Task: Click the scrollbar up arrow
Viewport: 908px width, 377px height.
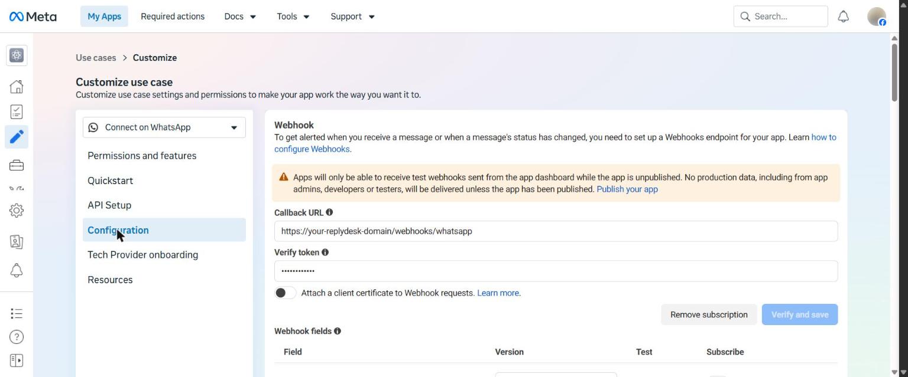Action: [894, 38]
